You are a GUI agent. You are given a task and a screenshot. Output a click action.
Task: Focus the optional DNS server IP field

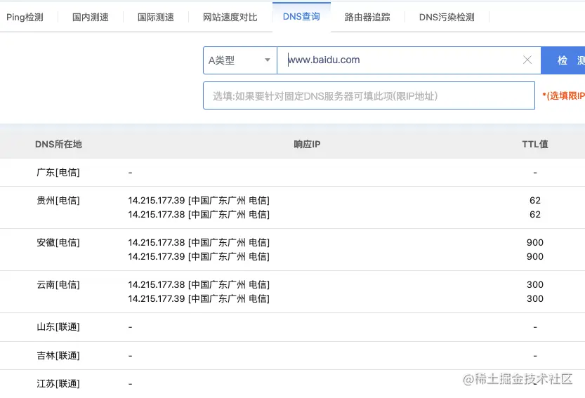pyautogui.click(x=369, y=96)
